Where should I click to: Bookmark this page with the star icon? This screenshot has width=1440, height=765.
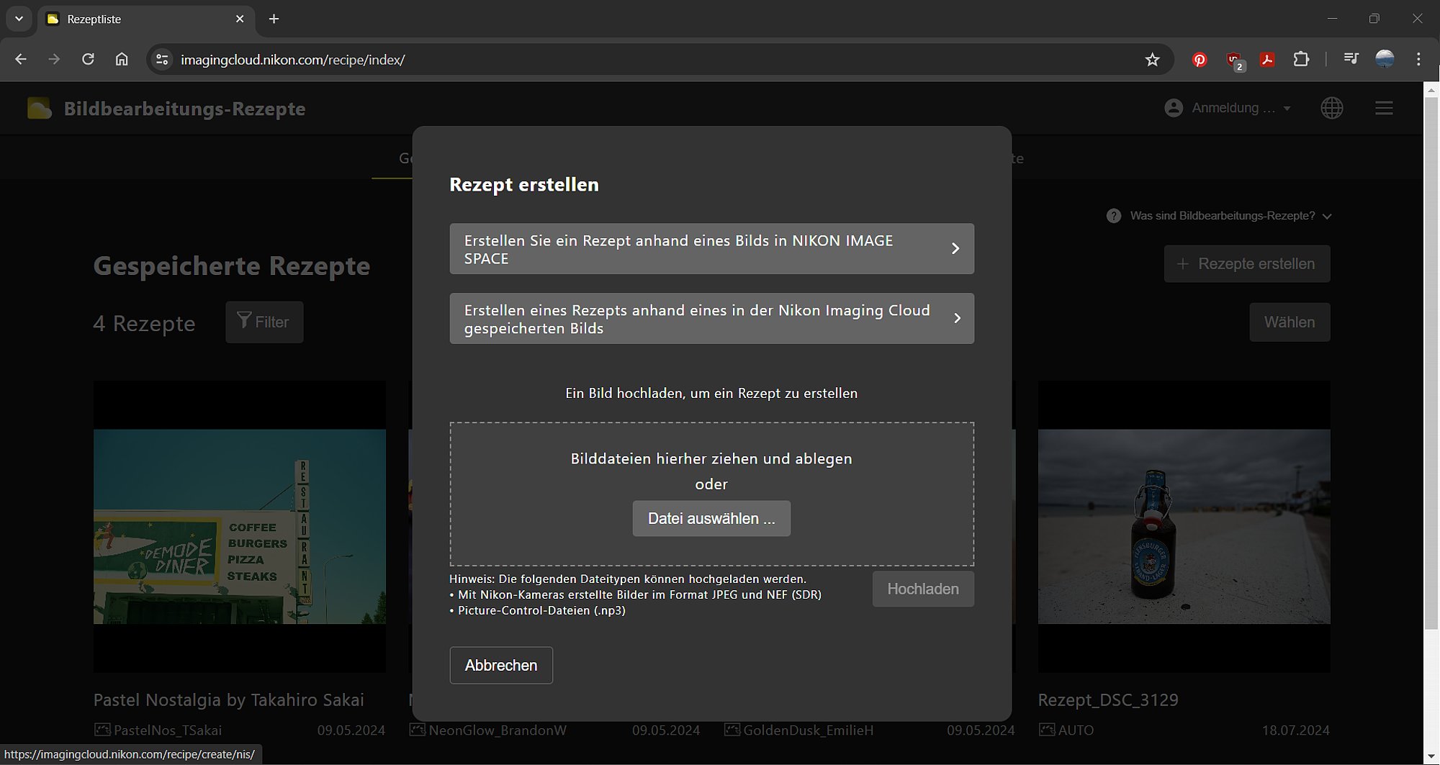(1152, 60)
